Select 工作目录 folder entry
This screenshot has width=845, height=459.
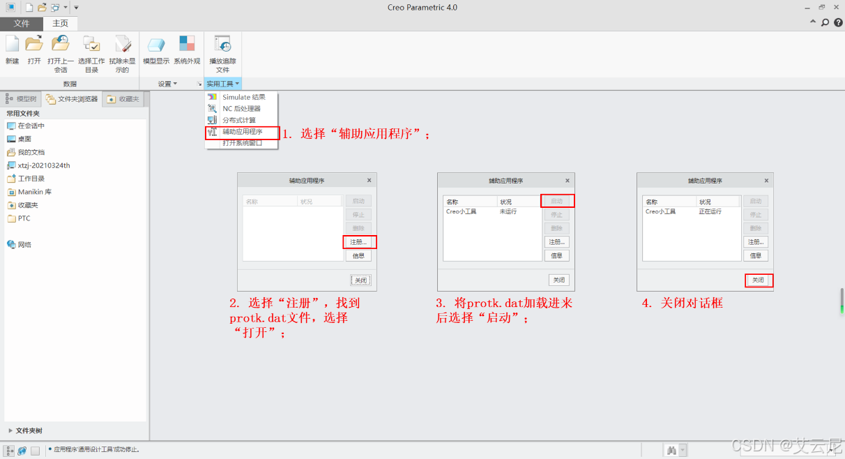click(x=26, y=179)
